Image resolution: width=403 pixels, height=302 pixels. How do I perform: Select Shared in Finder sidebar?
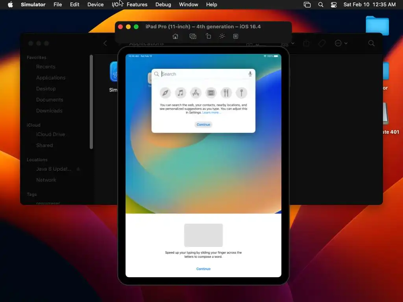click(44, 145)
